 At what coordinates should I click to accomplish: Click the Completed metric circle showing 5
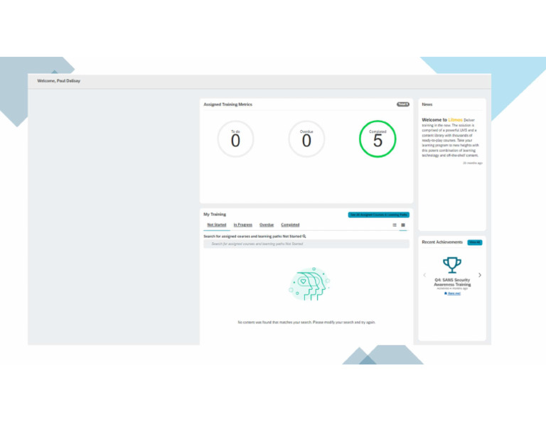378,139
